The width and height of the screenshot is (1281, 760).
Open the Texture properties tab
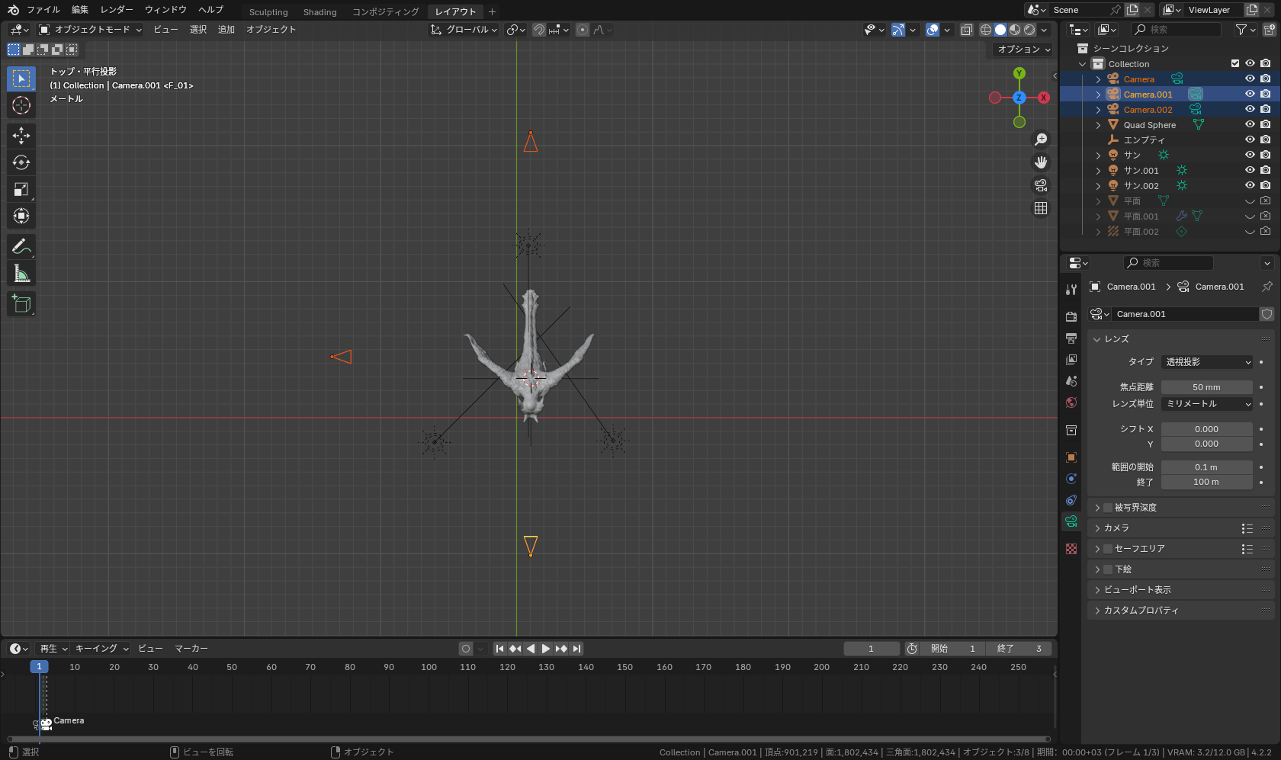point(1071,549)
